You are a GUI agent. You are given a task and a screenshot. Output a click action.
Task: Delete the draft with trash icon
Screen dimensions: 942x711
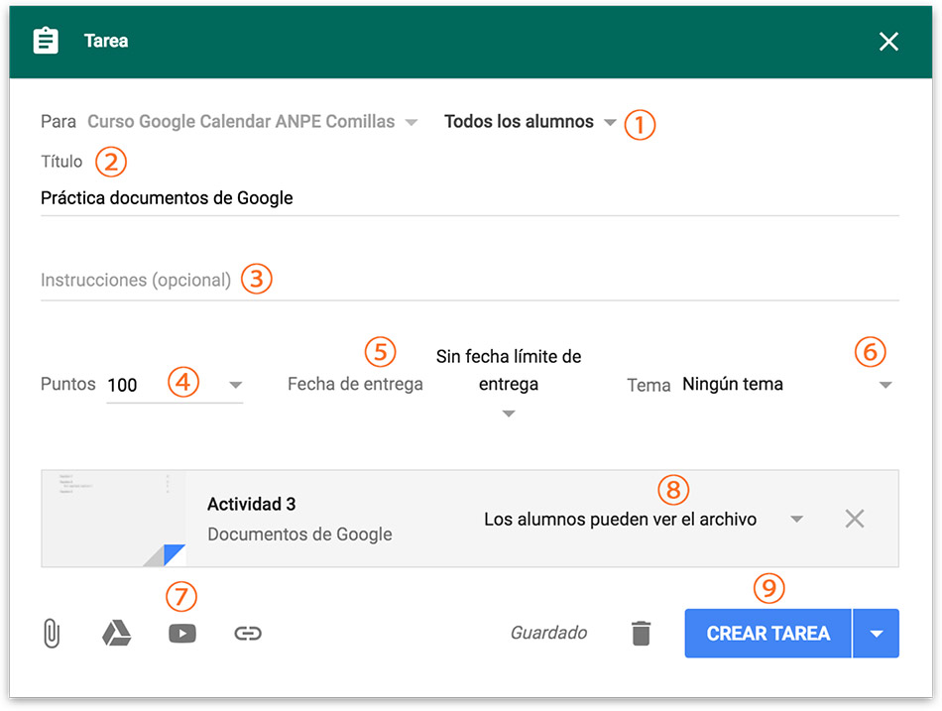click(x=641, y=634)
